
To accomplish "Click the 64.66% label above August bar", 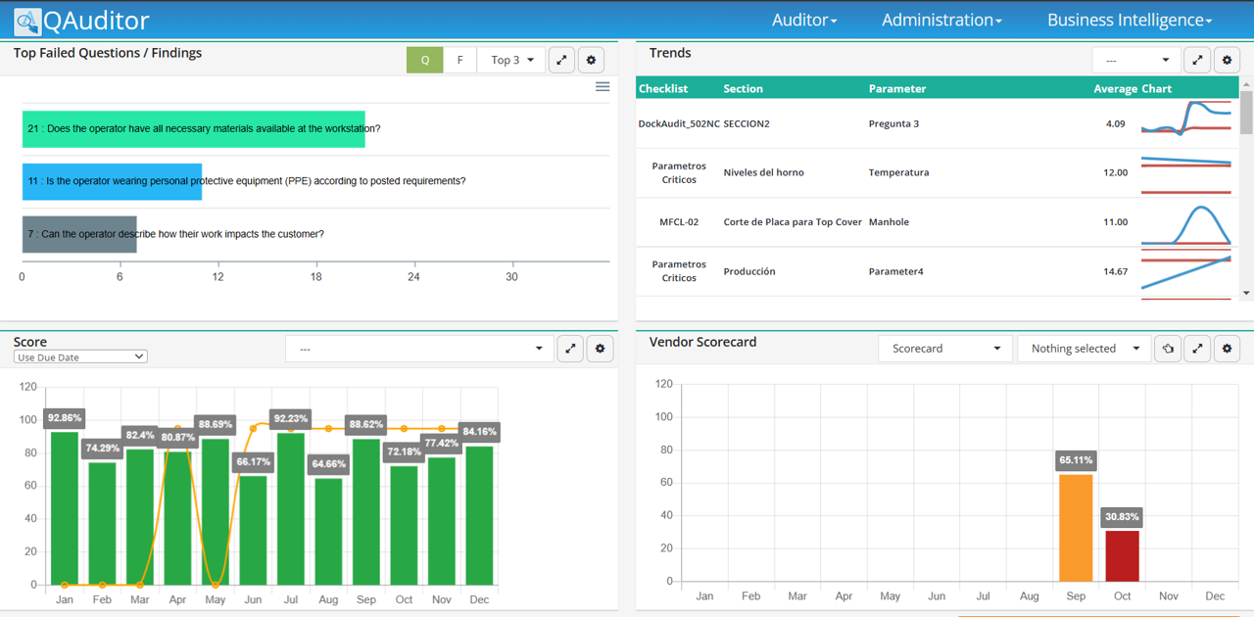I will click(x=328, y=464).
